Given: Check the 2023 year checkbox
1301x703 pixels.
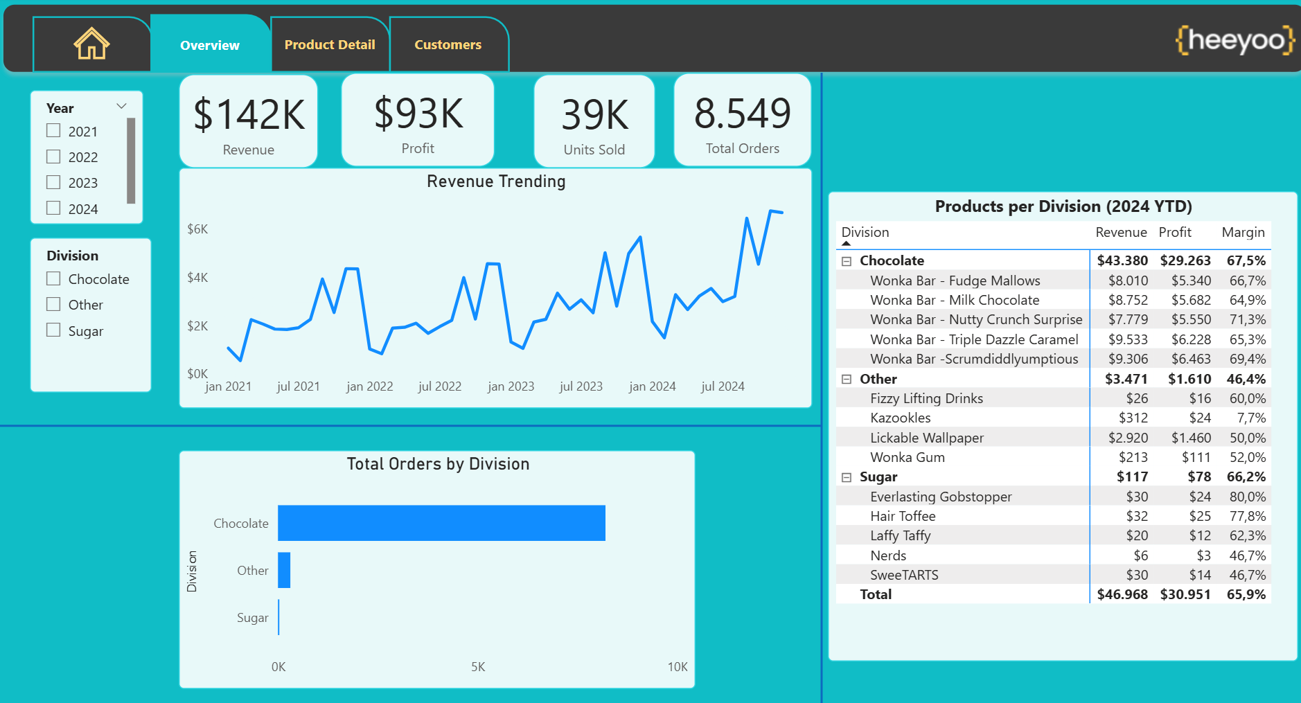Looking at the screenshot, I should 53,182.
